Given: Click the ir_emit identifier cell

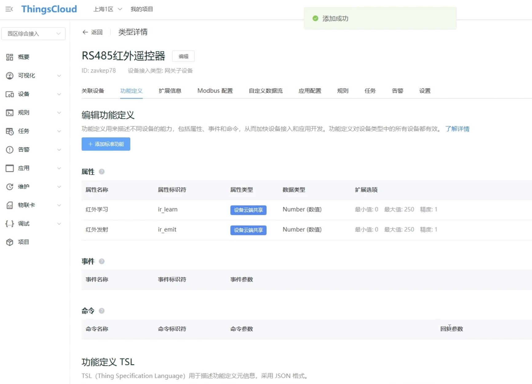Looking at the screenshot, I should (167, 230).
